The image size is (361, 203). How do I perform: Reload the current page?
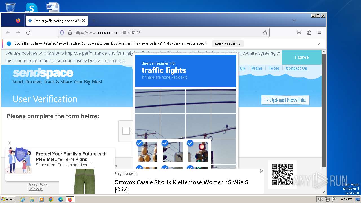[28, 33]
